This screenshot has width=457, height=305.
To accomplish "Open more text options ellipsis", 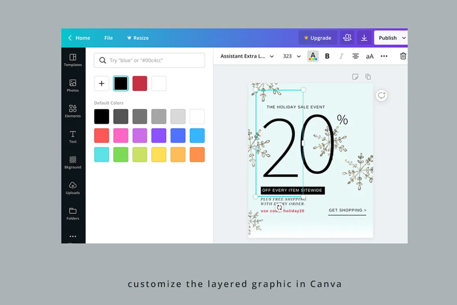I will point(384,56).
